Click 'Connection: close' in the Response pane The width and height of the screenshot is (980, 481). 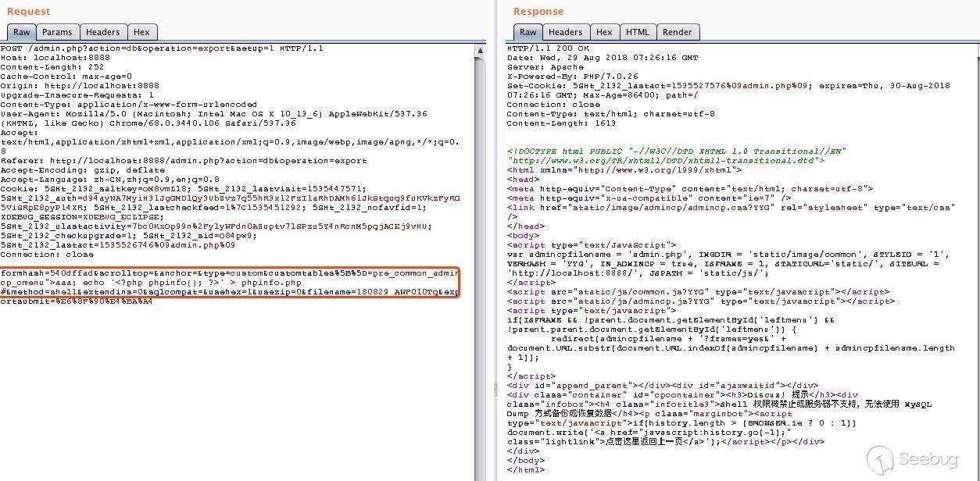coord(553,105)
